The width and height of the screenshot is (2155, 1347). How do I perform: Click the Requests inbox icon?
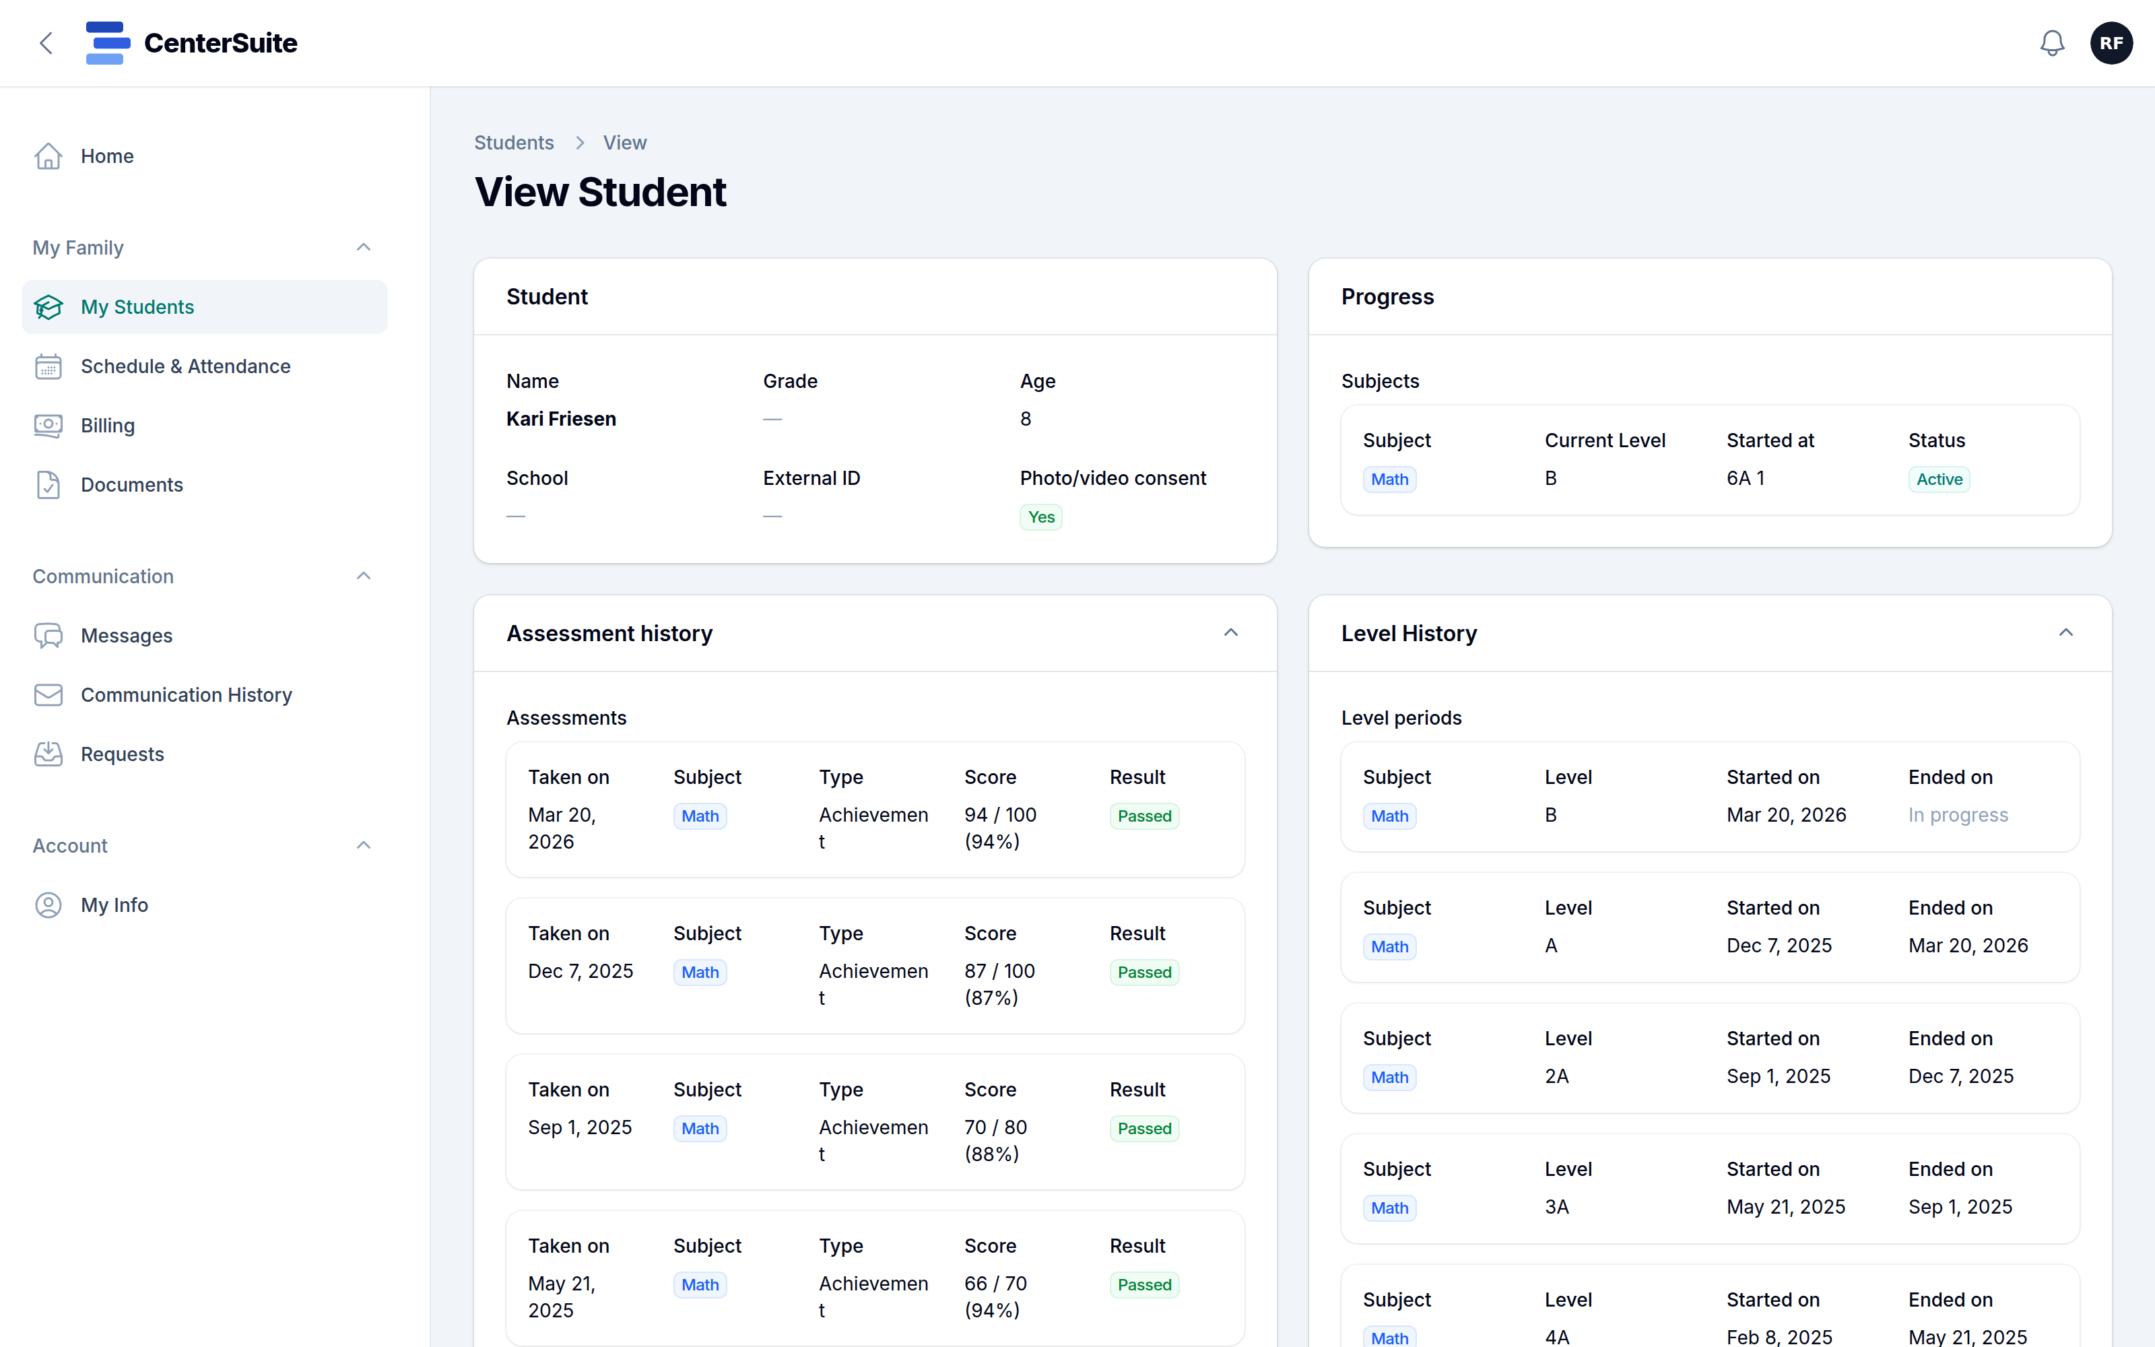pos(48,754)
